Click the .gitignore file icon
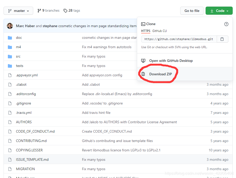 pyautogui.click(x=10, y=103)
